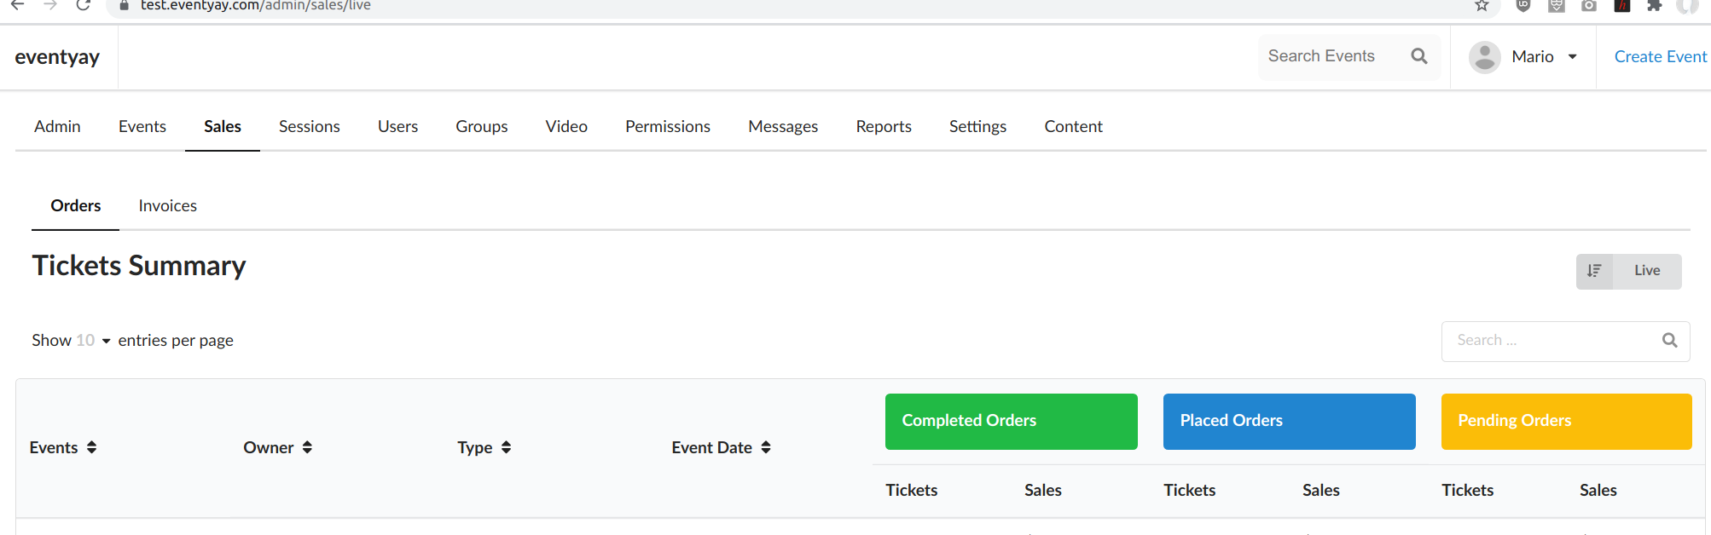Sort table by Type column arrows
1711x535 pixels.
[506, 447]
